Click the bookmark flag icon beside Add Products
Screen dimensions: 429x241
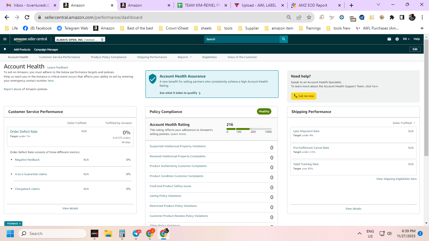click(x=5, y=49)
